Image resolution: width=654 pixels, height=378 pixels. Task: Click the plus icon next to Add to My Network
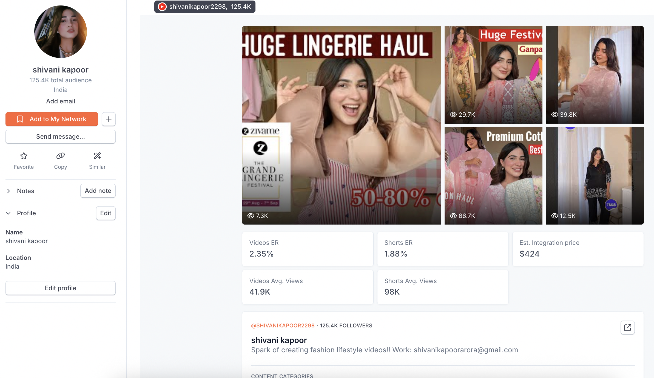click(x=109, y=119)
